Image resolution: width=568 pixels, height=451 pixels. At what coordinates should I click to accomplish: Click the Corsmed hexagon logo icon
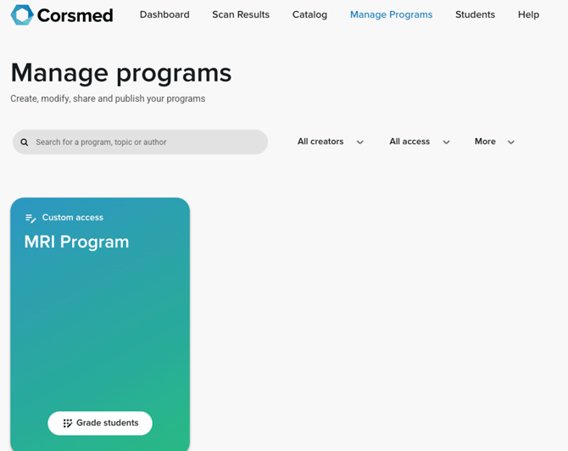coord(22,15)
